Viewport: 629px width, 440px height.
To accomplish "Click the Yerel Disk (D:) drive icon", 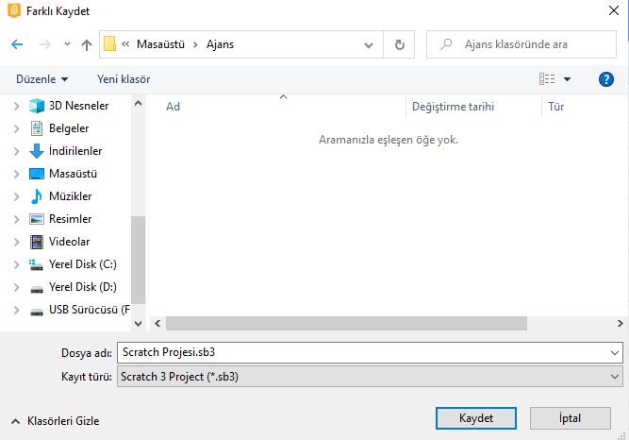I will tap(37, 289).
